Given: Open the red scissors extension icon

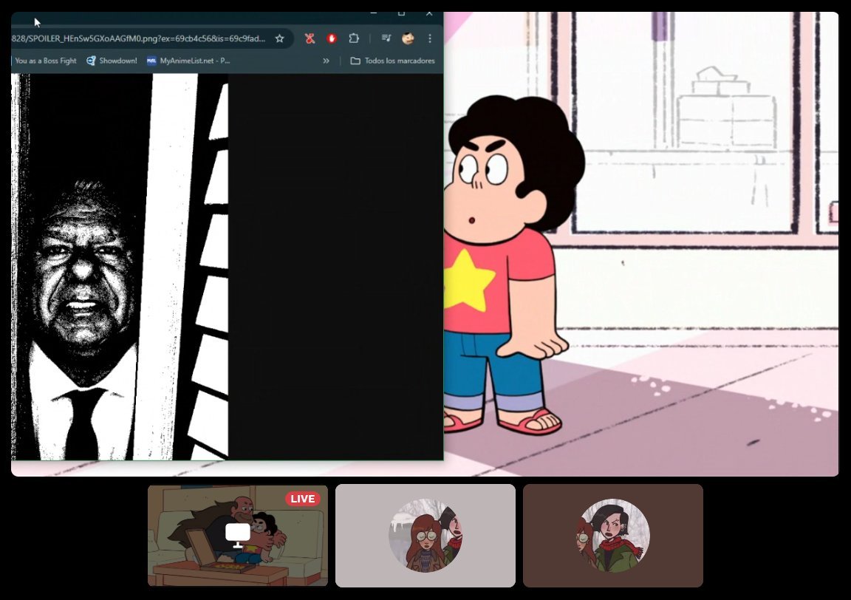Looking at the screenshot, I should 310,38.
